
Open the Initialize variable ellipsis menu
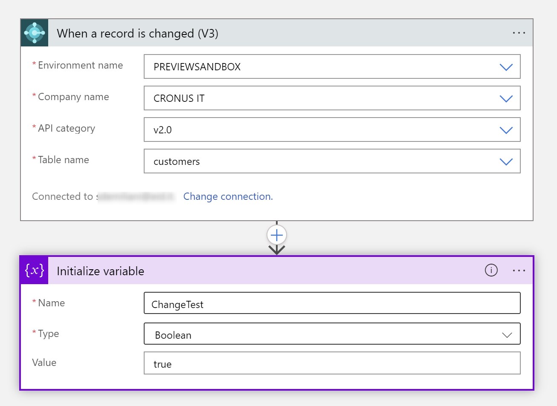point(519,271)
